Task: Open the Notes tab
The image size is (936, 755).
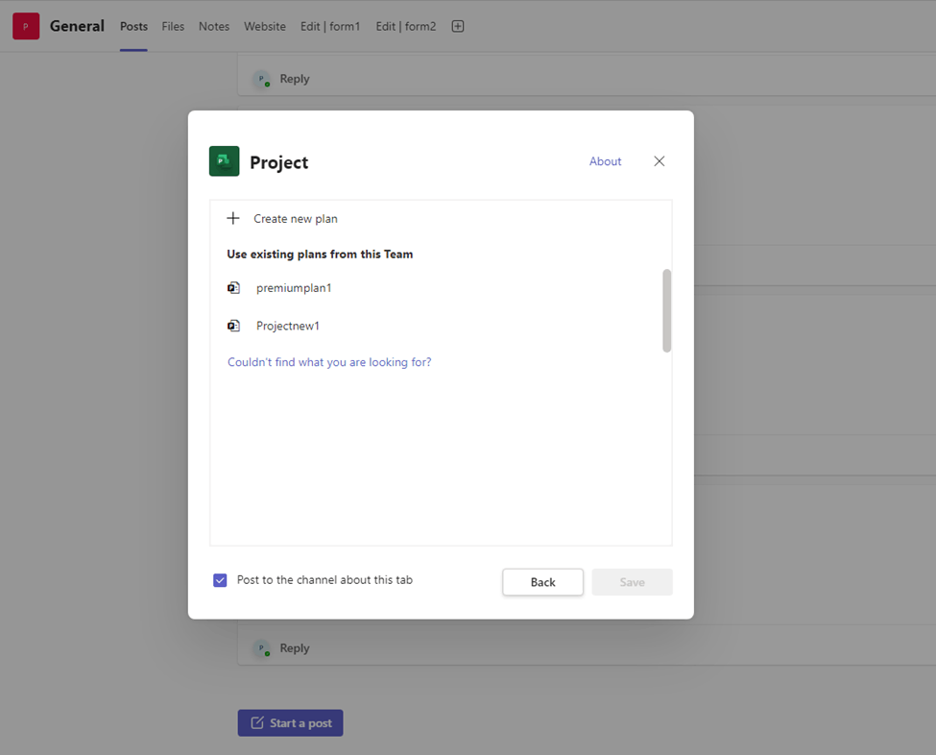Action: coord(214,26)
